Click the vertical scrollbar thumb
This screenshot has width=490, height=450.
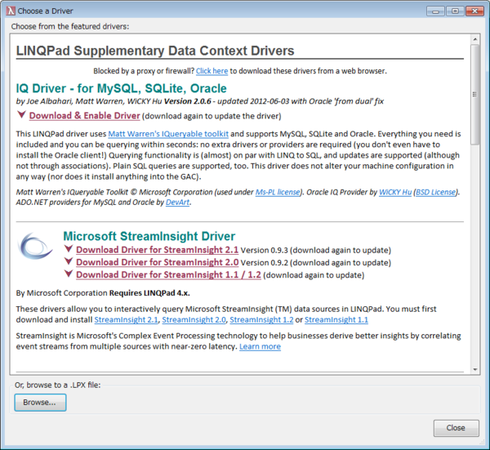(475, 95)
